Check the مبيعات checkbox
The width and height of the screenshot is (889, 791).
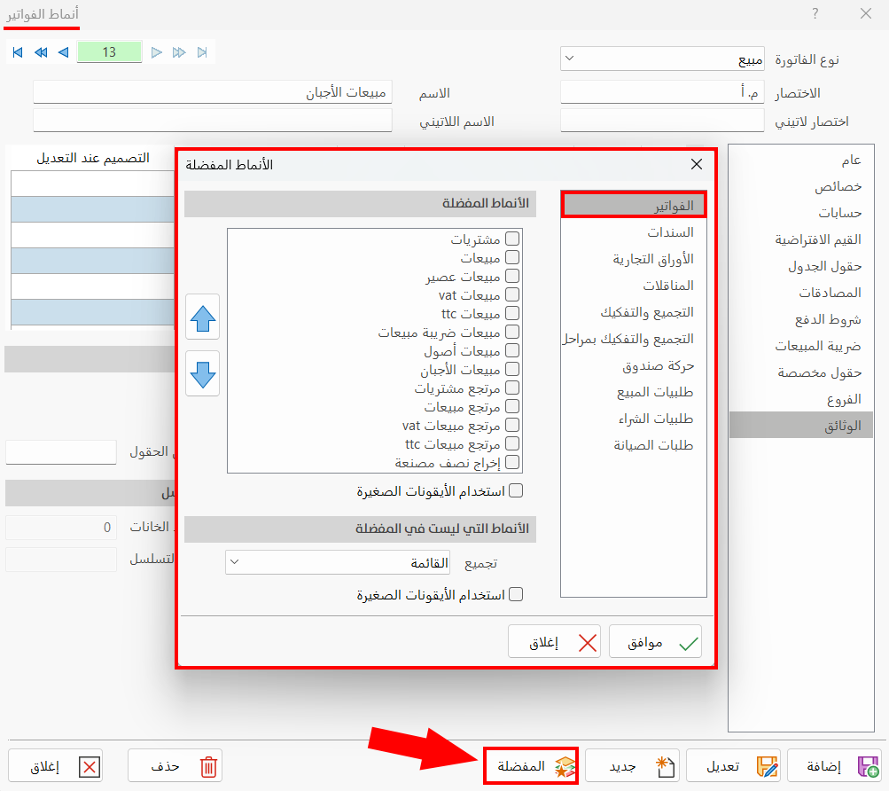point(512,258)
